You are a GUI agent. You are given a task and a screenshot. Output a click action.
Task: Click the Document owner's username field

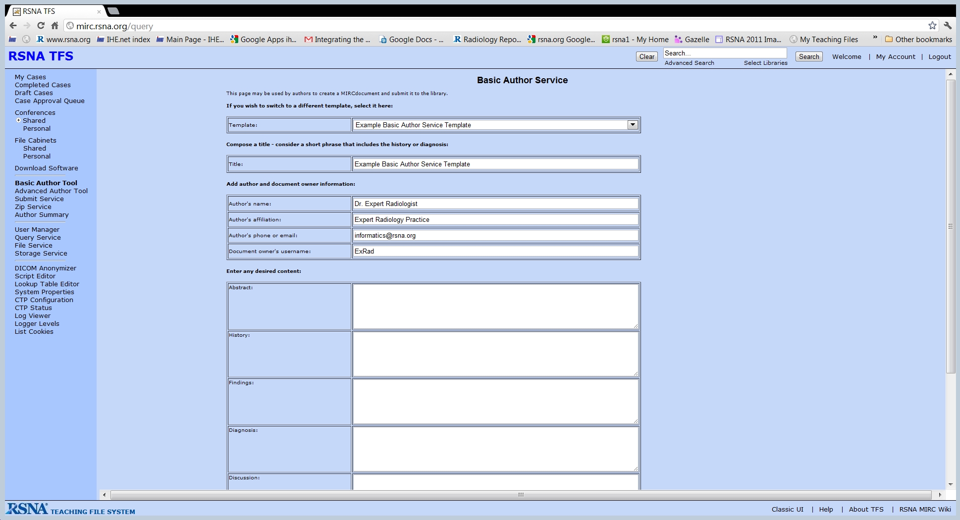point(496,251)
